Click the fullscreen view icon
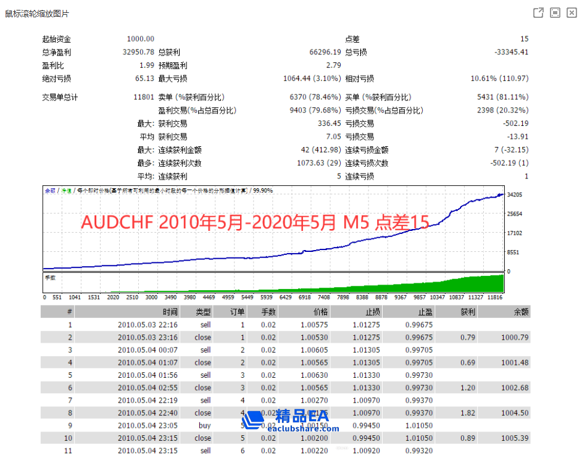 (x=554, y=12)
